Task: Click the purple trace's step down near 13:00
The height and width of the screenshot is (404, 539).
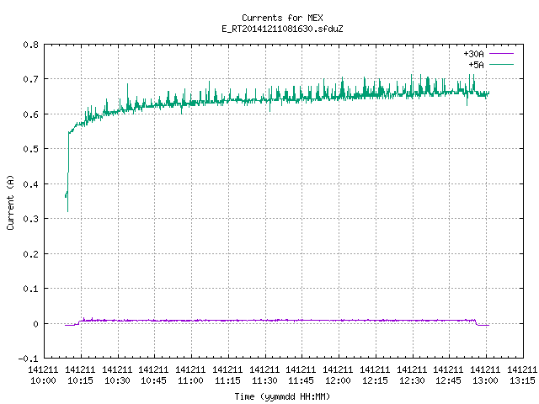Action: [477, 323]
